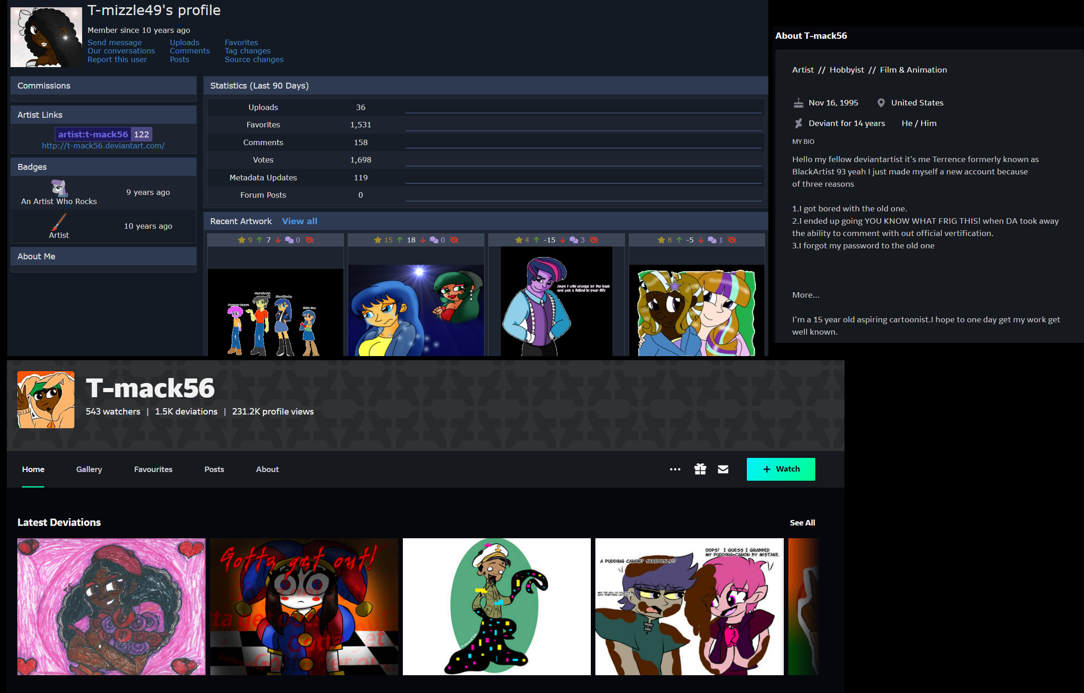Screen dimensions: 1084x693
Task: Click 'See All' for Latest Deviations
Action: pyautogui.click(x=803, y=523)
